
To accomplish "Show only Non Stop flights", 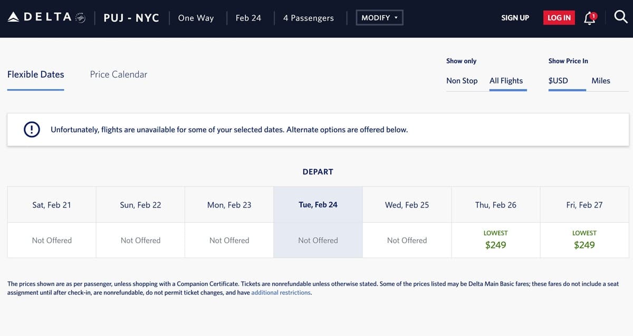I will coord(462,81).
